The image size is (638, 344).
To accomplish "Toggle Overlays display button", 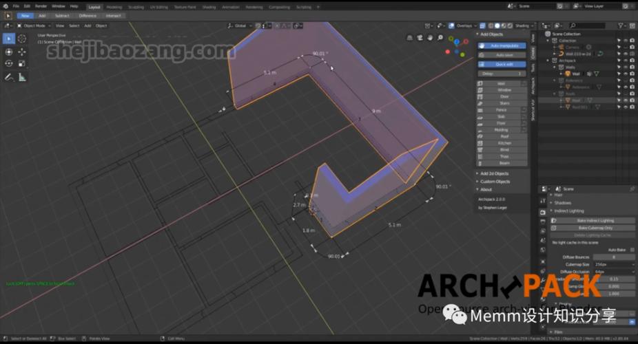I will (x=451, y=25).
